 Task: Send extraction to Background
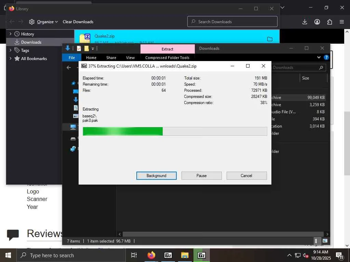[156, 176]
